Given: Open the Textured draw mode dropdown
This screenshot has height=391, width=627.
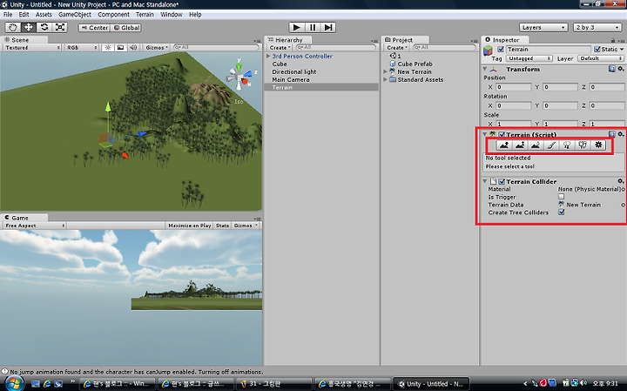Looking at the screenshot, I should [x=33, y=48].
